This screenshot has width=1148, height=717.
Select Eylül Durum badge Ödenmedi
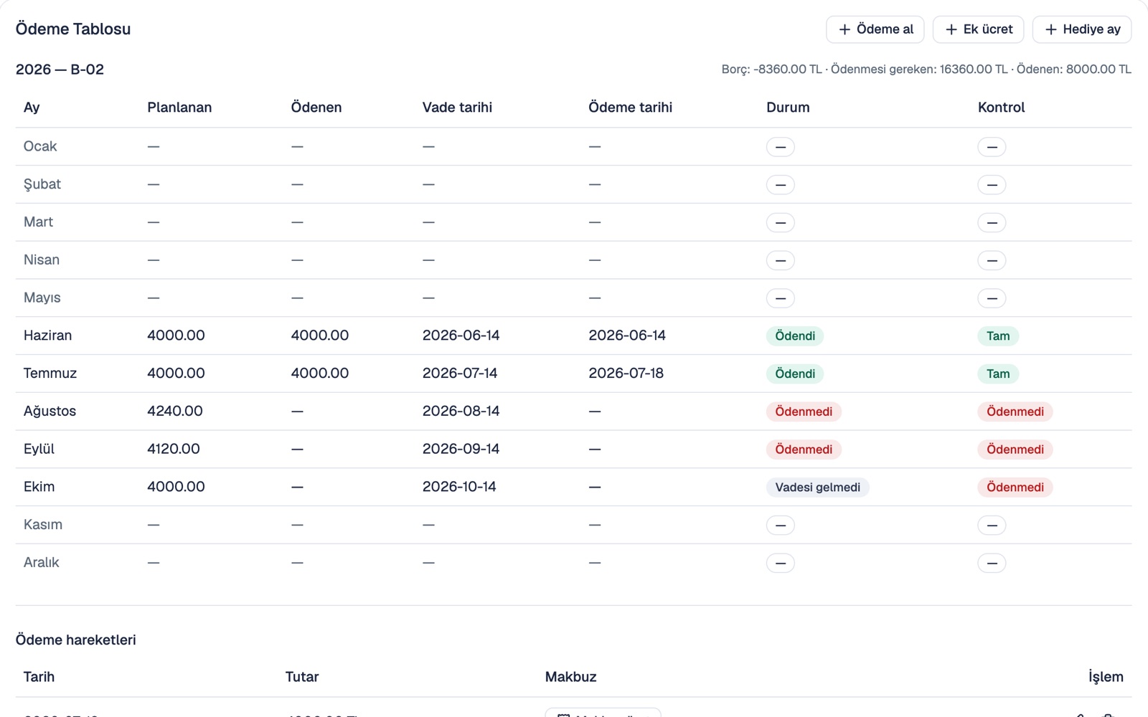(x=804, y=450)
